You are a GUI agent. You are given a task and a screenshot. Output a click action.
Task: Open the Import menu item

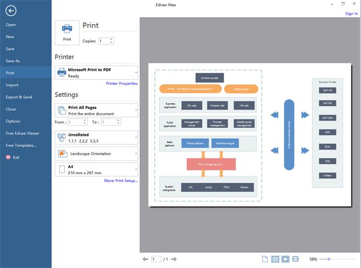tap(12, 85)
